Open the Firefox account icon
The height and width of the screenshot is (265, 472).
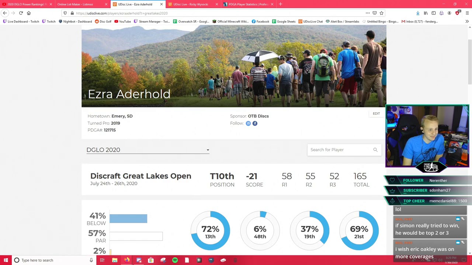449,13
